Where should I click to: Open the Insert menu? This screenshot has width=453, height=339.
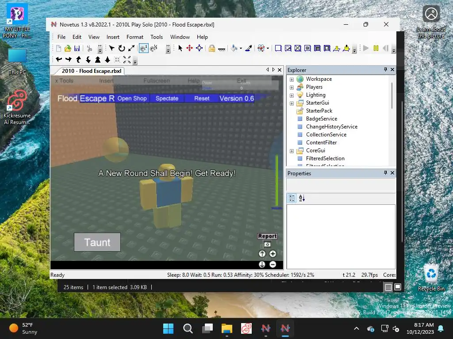[113, 37]
